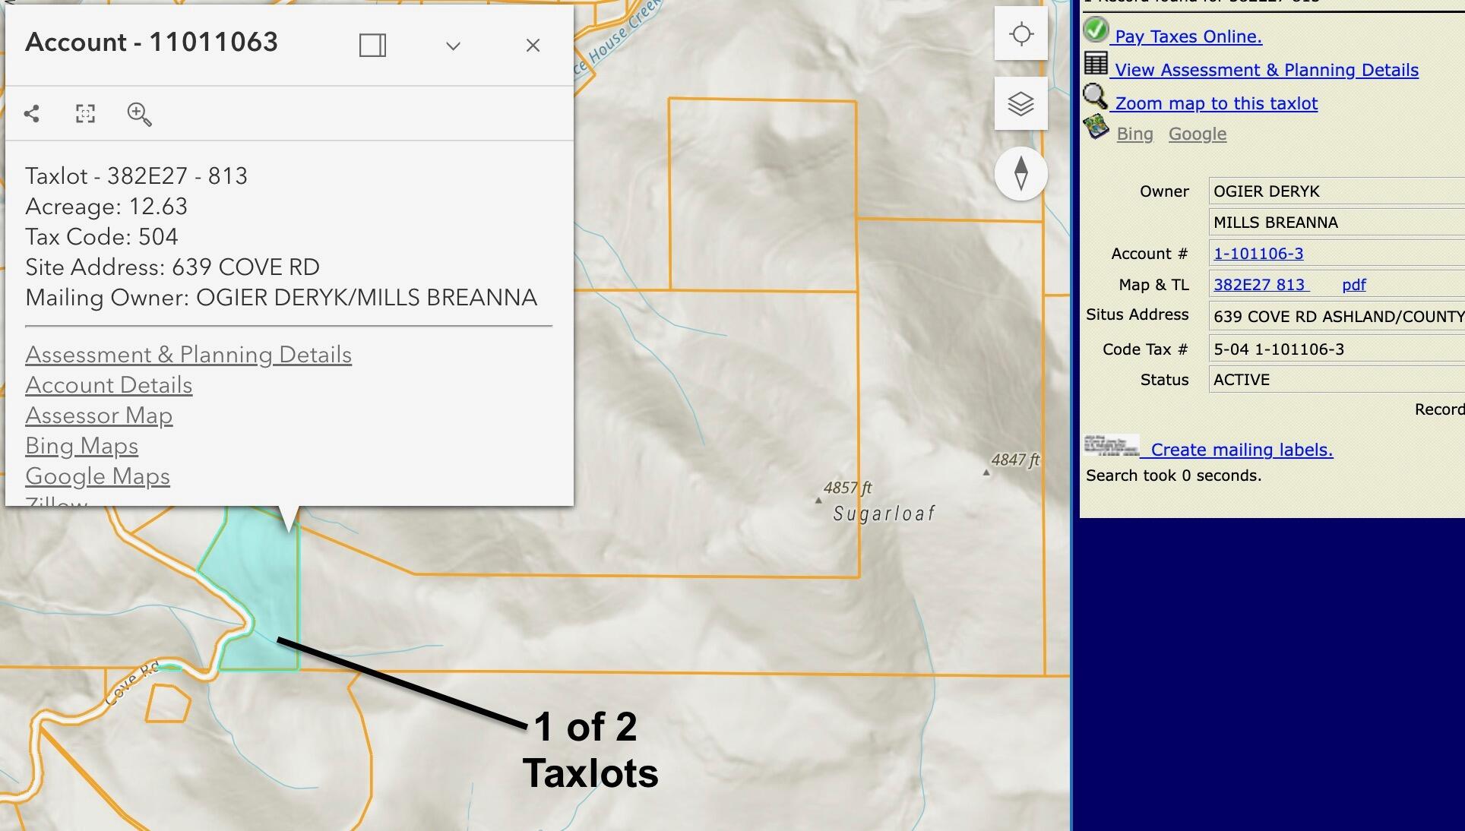Open the Assessment & Planning Details link

188,355
